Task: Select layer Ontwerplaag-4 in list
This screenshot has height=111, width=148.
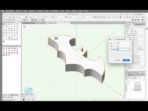Action: [x=138, y=87]
